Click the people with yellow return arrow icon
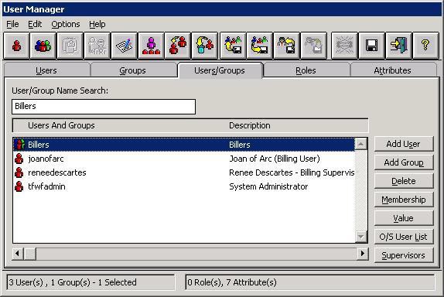444x297 pixels. (286, 46)
